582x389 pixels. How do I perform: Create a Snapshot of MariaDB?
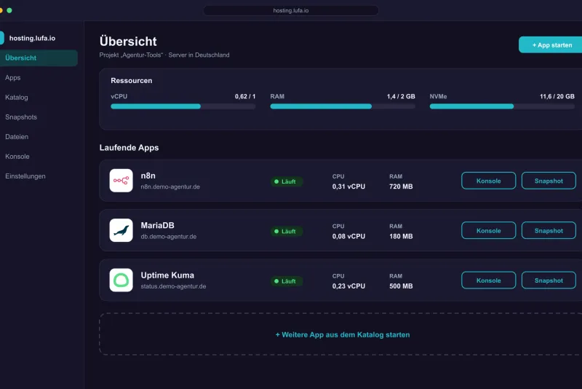point(549,231)
